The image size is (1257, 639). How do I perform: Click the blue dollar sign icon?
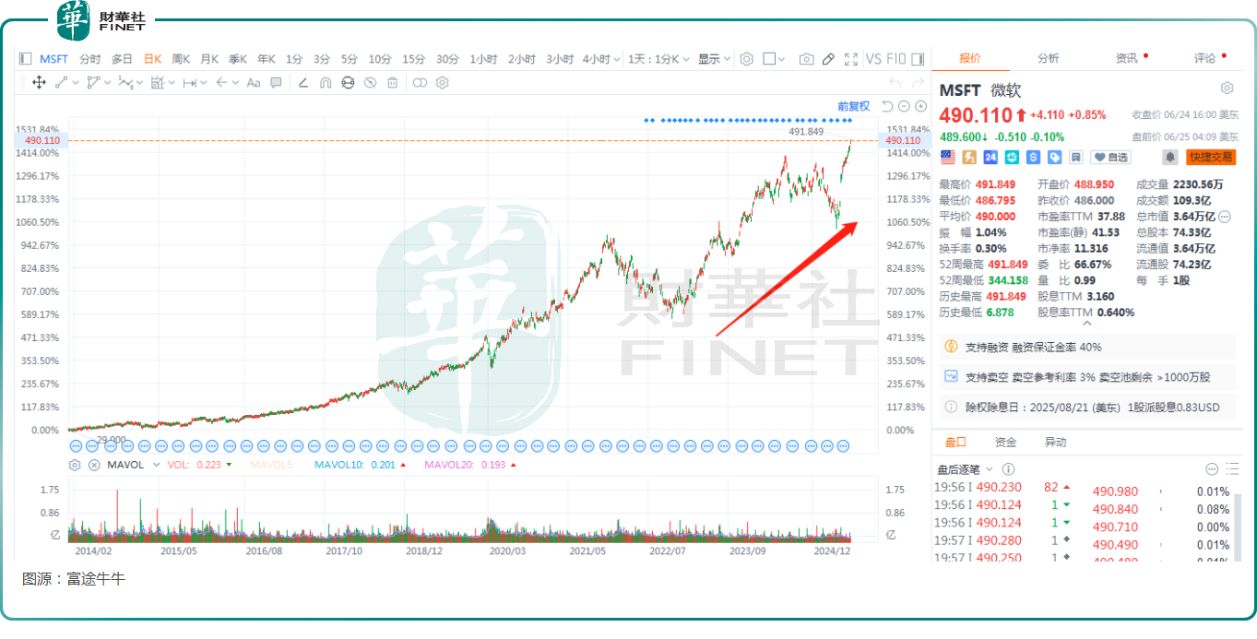[1033, 158]
